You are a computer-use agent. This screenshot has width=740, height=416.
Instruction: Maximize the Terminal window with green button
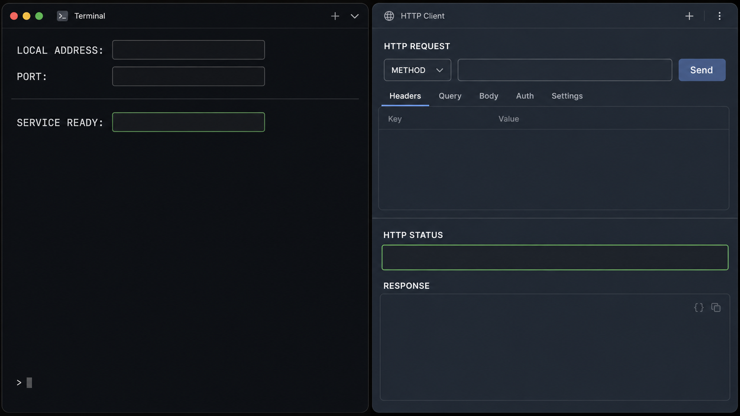pyautogui.click(x=39, y=16)
